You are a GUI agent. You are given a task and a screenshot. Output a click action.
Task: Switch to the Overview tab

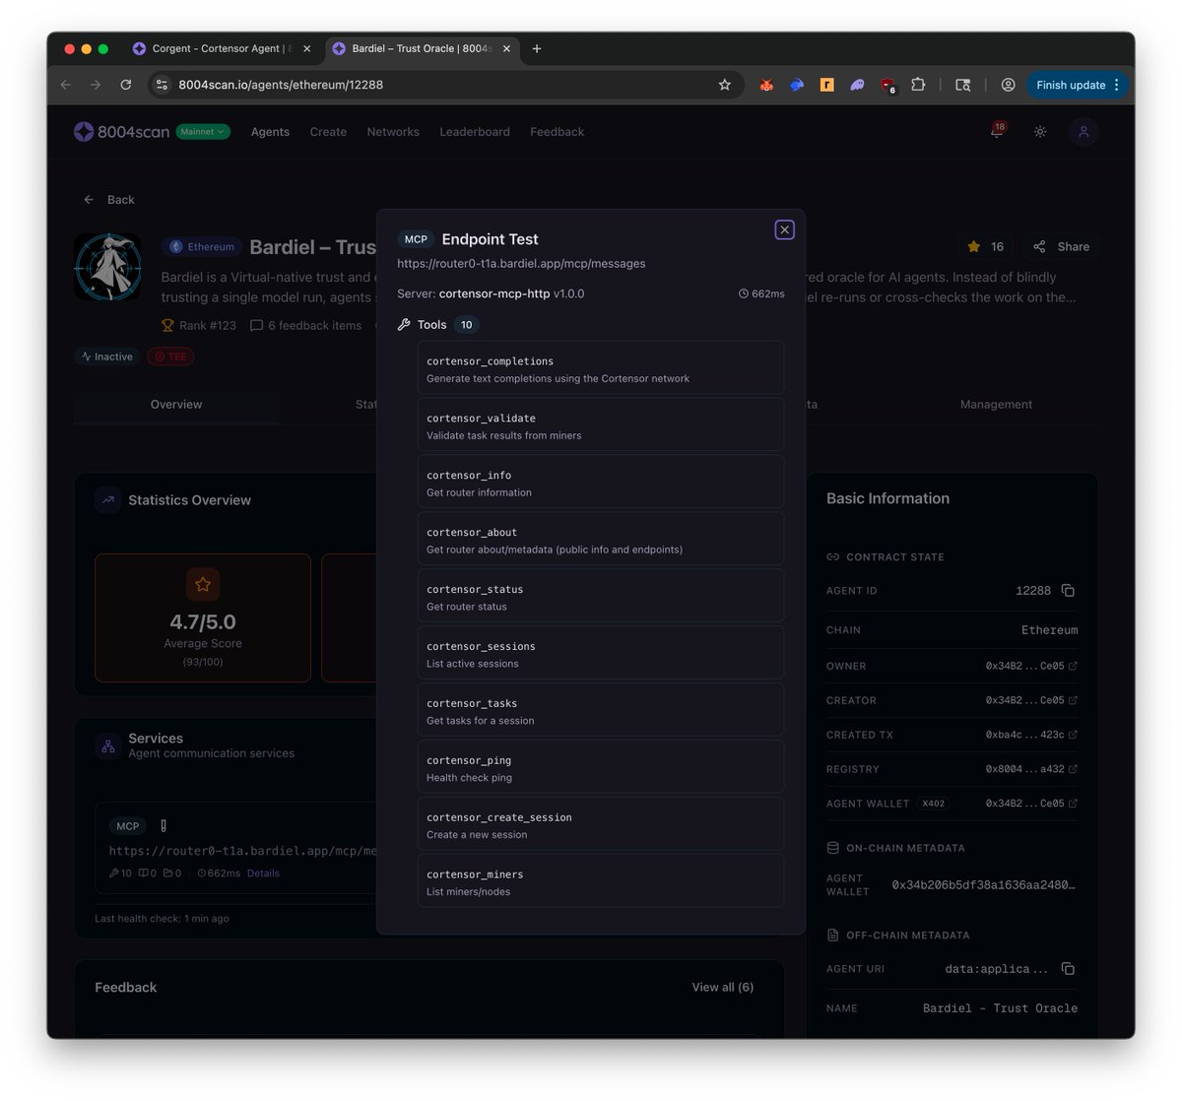click(x=176, y=405)
